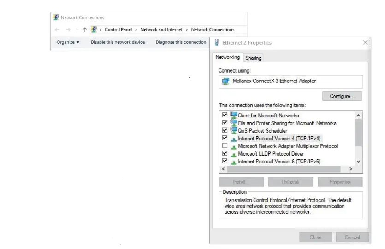Expand the Network and Internet breadcrumb chevron
This screenshot has height=249, width=385.
[187, 29]
